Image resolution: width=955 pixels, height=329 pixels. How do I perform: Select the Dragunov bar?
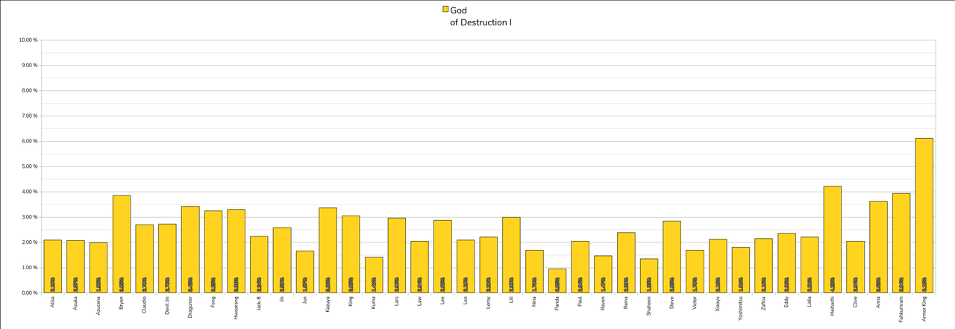[190, 250]
